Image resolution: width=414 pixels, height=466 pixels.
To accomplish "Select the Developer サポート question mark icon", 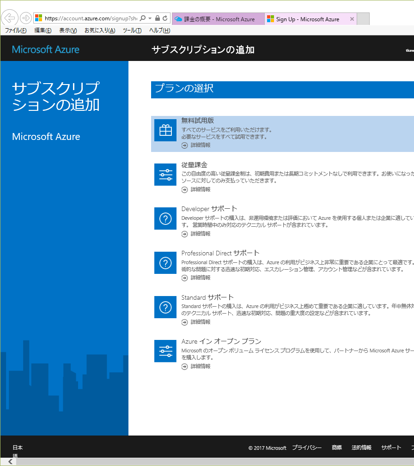I will [165, 218].
